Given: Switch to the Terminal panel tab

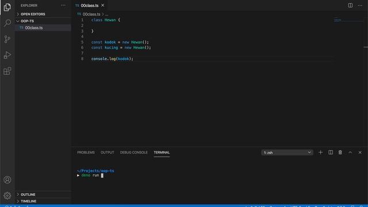Looking at the screenshot, I should point(162,152).
